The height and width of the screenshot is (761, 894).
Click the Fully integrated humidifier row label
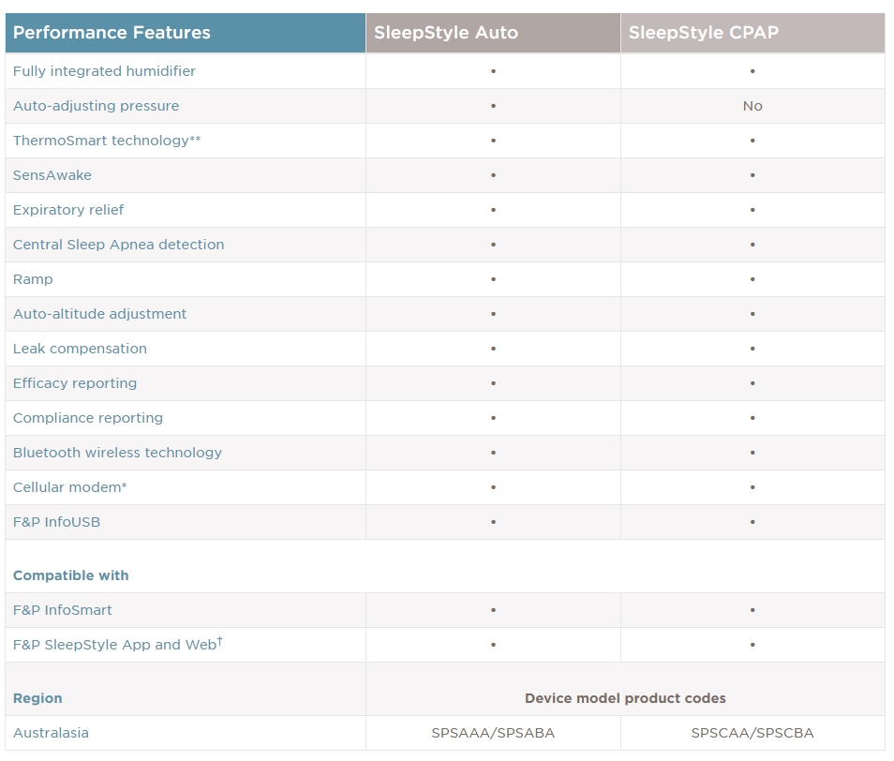(x=104, y=71)
